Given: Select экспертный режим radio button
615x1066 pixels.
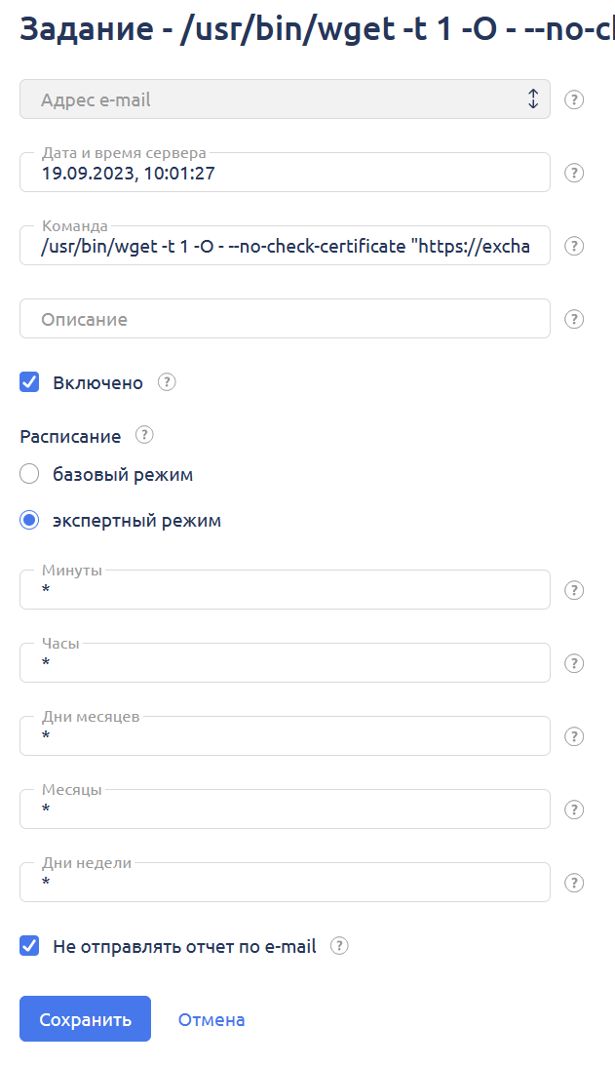Looking at the screenshot, I should point(30,521).
